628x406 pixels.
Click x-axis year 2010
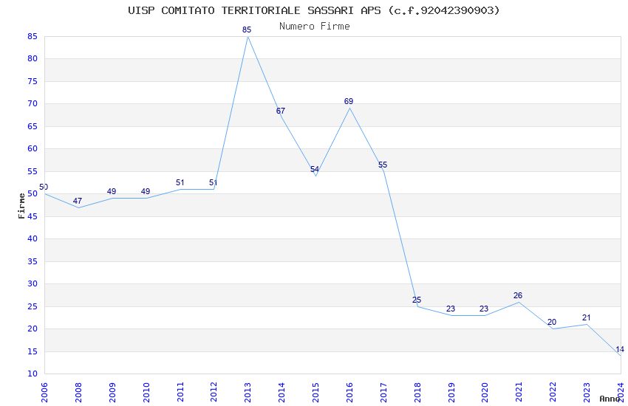(146, 392)
